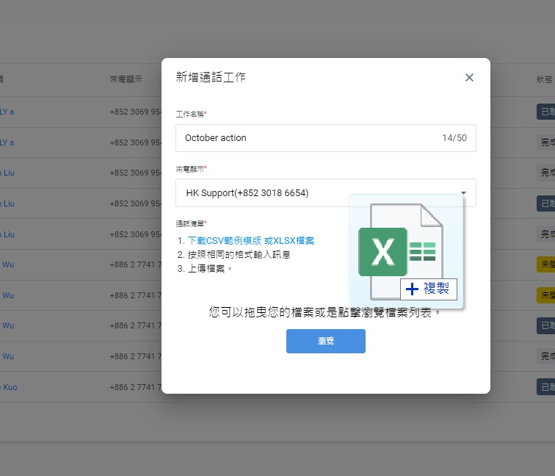Click the 瀏覽 browse button
Screen dimensions: 555x476
(326, 341)
